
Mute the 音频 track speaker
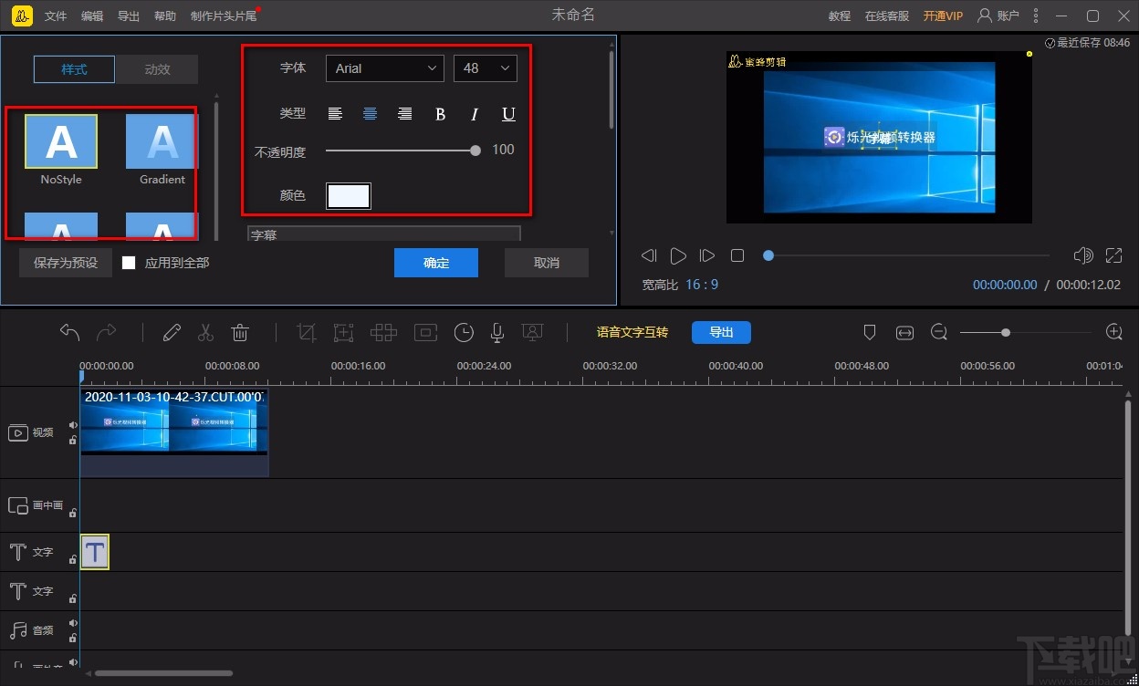(x=73, y=624)
